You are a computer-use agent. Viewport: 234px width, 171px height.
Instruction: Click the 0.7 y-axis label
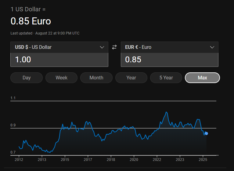(13, 152)
